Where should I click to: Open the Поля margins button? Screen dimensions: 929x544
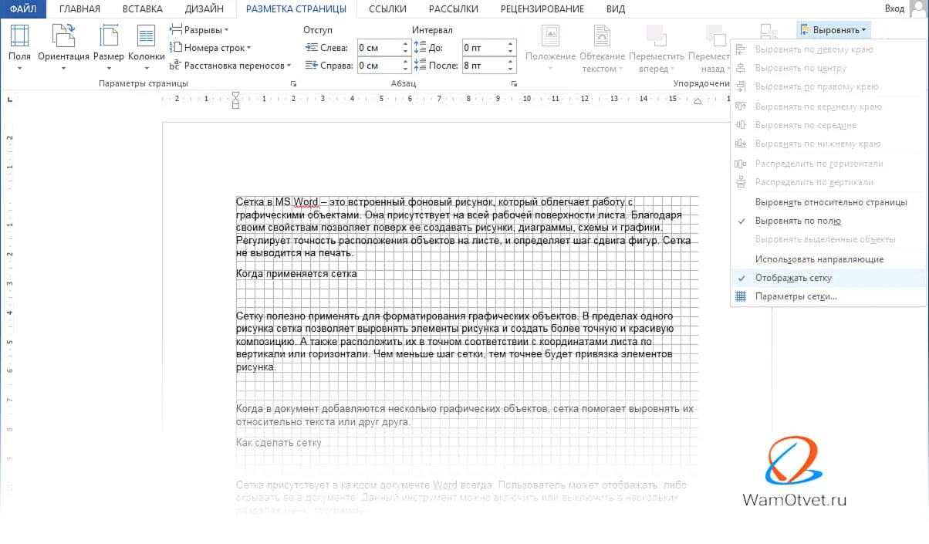tap(19, 47)
